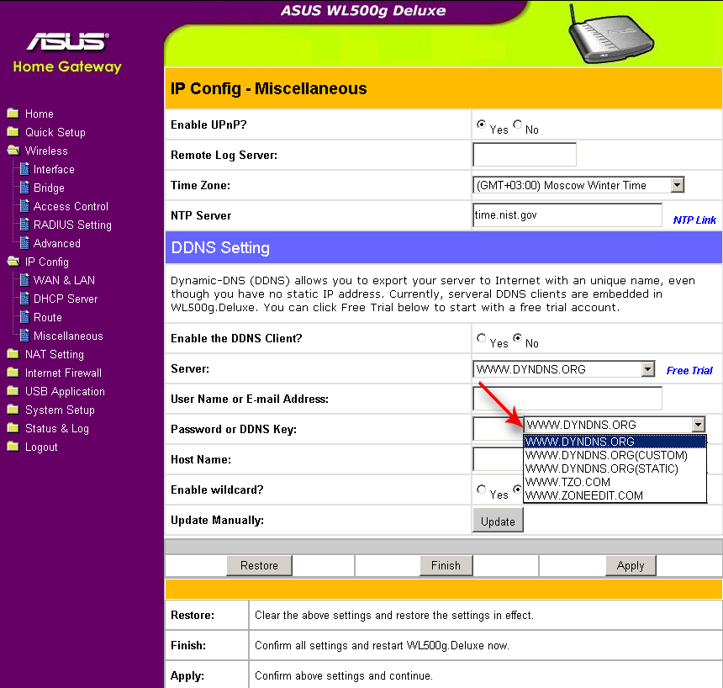Expand the Internet Firewall section
Image resolution: width=723 pixels, height=688 pixels.
pos(63,373)
